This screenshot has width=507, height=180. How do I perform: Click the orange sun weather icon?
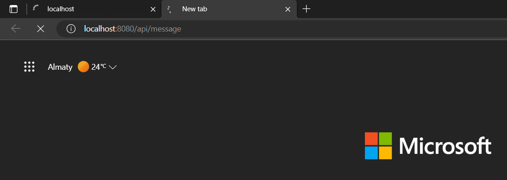[x=83, y=67]
